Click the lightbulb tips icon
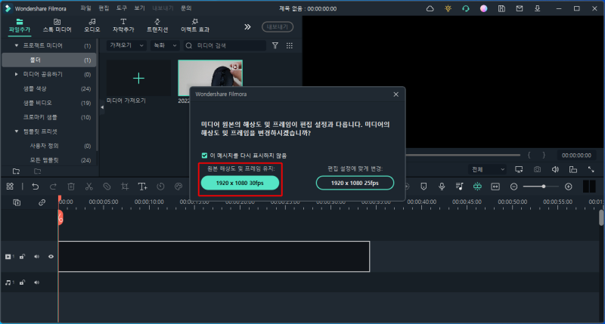 448,8
